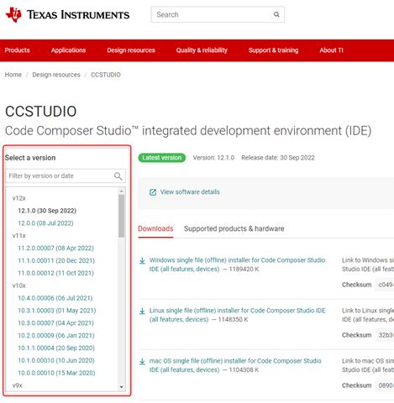Image resolution: width=394 pixels, height=403 pixels.
Task: Open the Quality & reliability menu
Action: pos(202,50)
